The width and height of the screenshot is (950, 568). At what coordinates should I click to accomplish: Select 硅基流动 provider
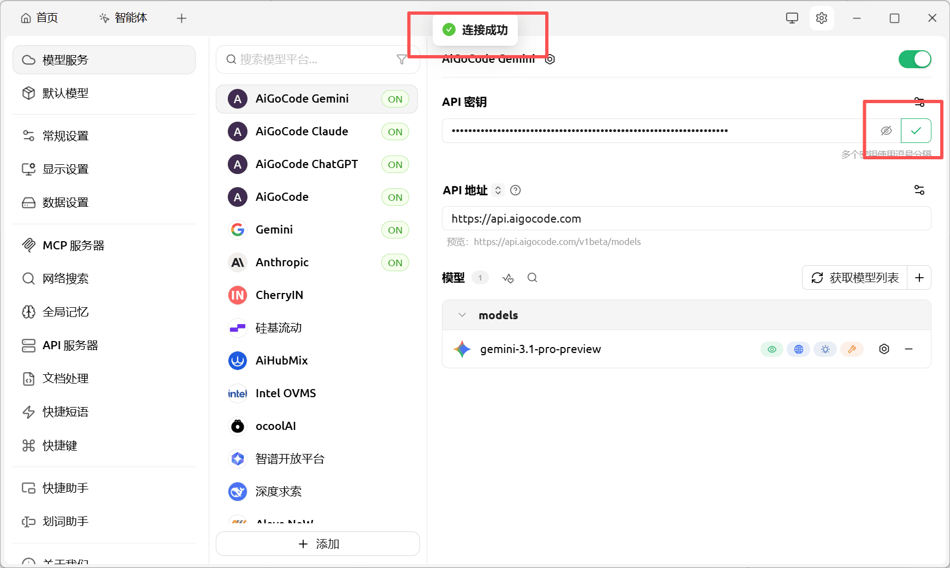point(317,328)
